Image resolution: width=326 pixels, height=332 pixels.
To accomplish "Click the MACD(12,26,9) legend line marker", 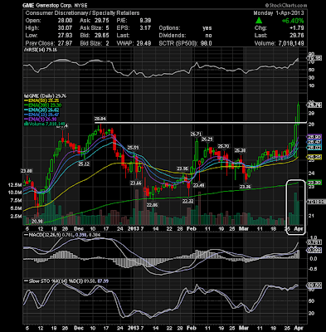I will tap(27, 235).
